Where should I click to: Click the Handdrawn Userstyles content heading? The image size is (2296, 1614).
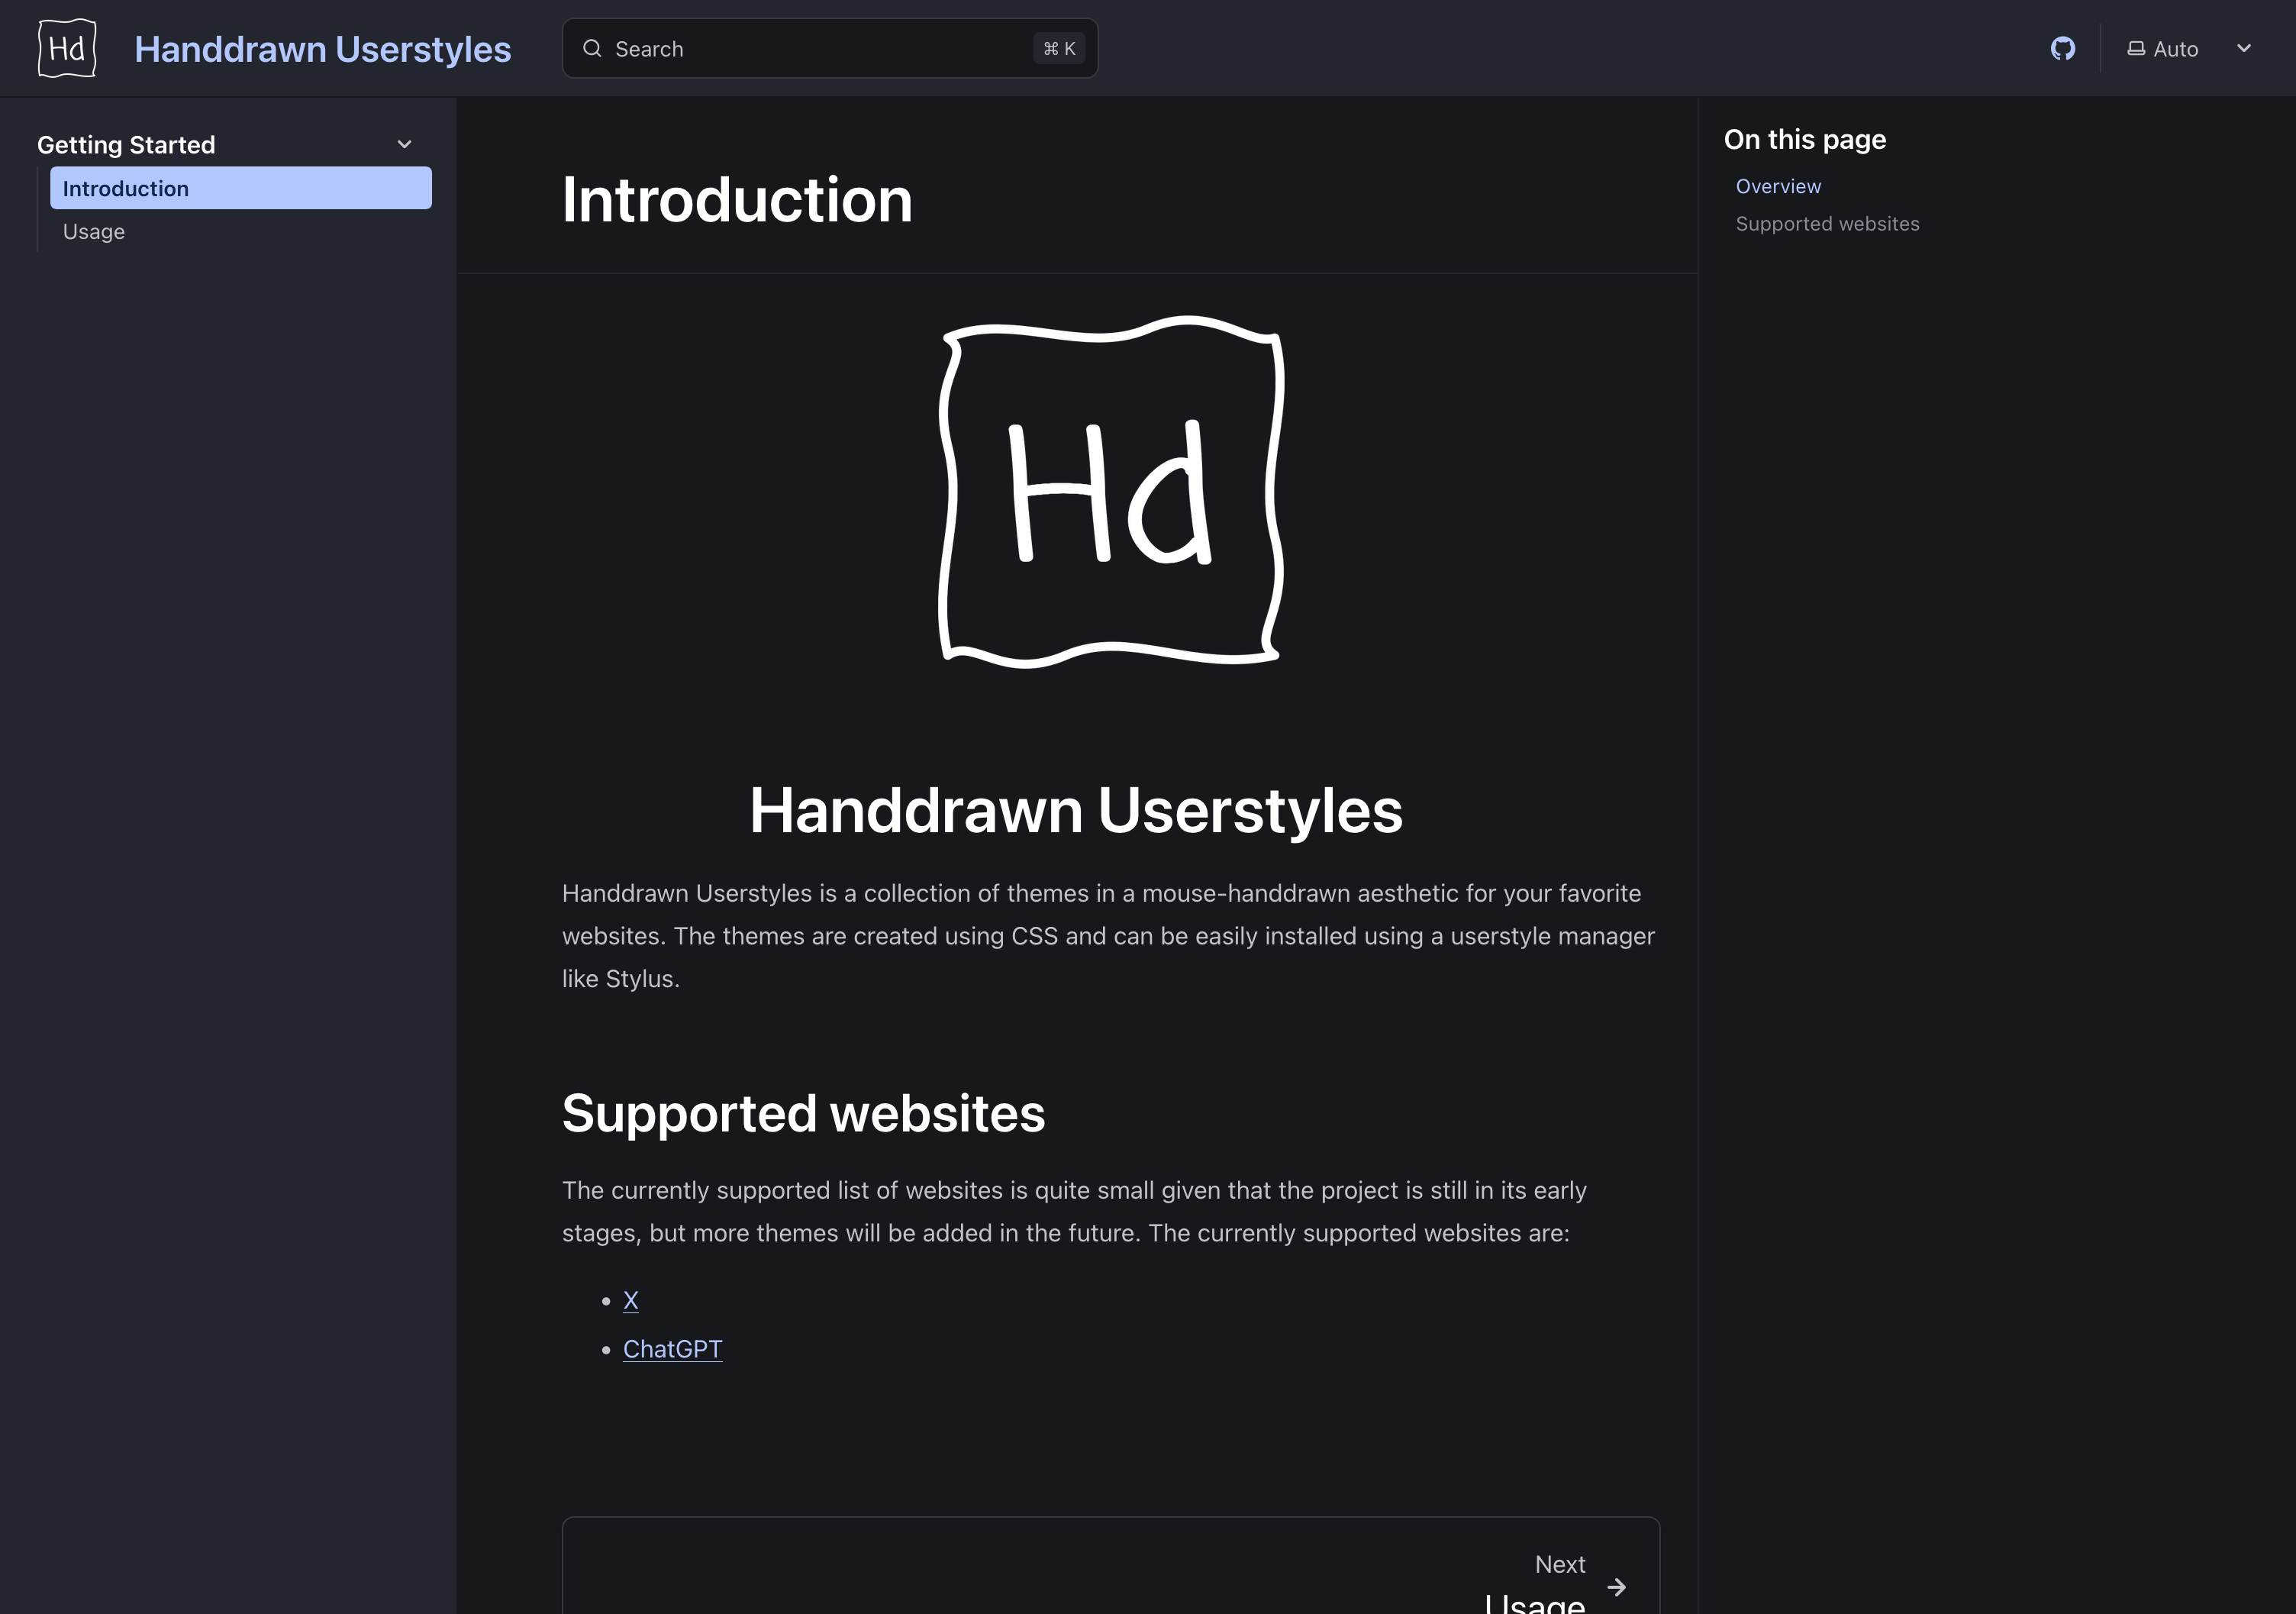1076,810
